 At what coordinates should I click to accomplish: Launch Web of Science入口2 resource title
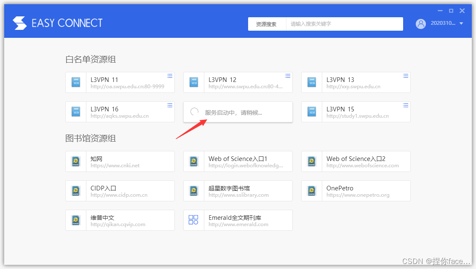tap(356, 159)
